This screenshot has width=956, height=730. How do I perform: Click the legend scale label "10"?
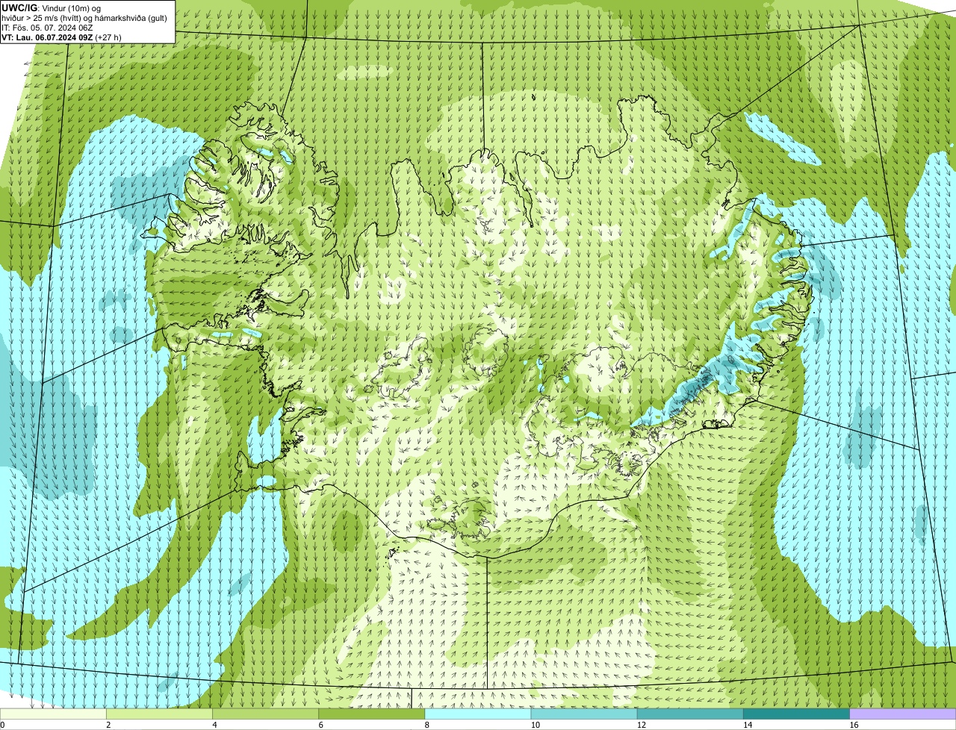(x=535, y=725)
